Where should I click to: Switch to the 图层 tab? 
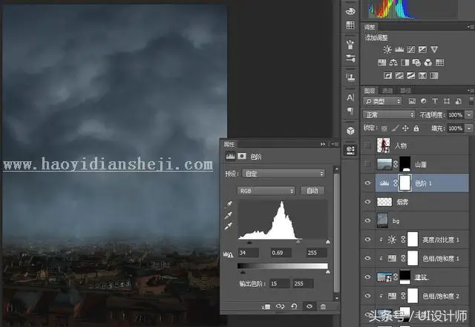[370, 91]
